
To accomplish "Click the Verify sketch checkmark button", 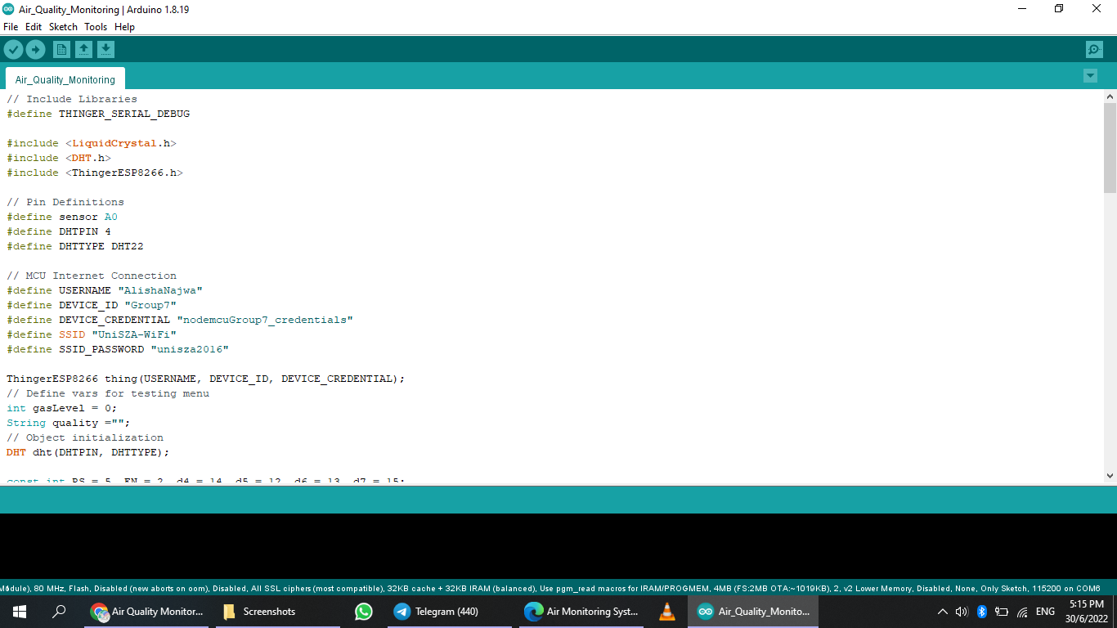I will (x=13, y=50).
